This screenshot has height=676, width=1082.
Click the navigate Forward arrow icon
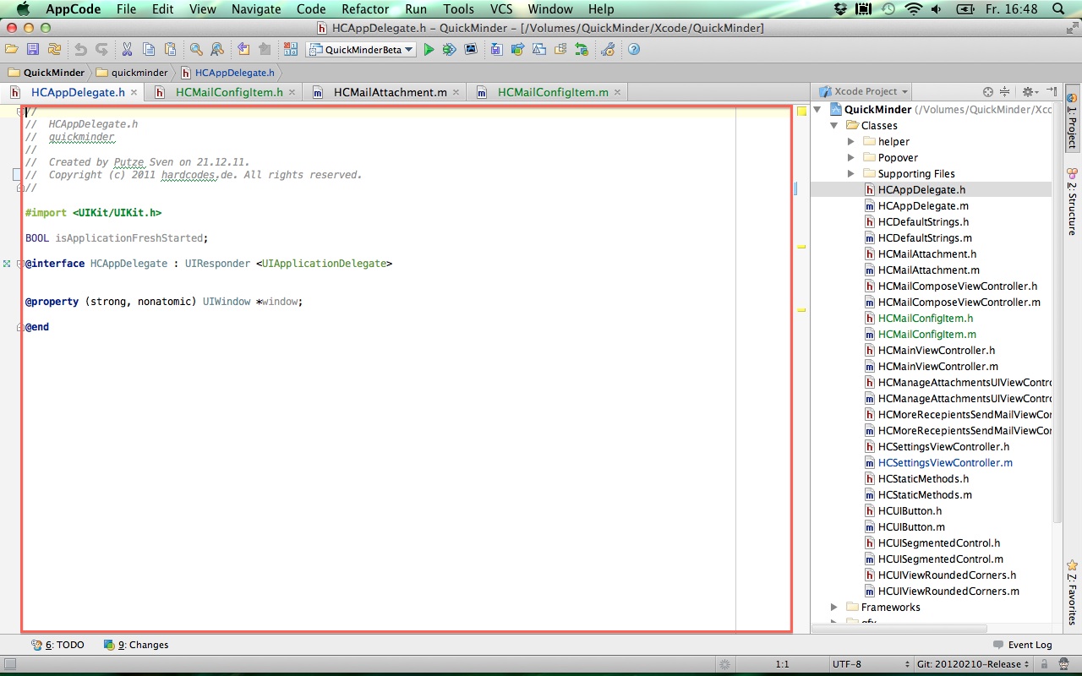coord(265,50)
